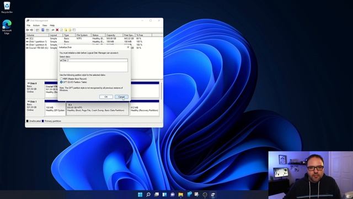Click the circular app icon on taskbar
This screenshot has height=199, width=353.
point(205,195)
